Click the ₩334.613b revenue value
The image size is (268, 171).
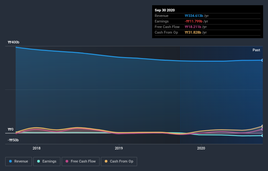194,16
